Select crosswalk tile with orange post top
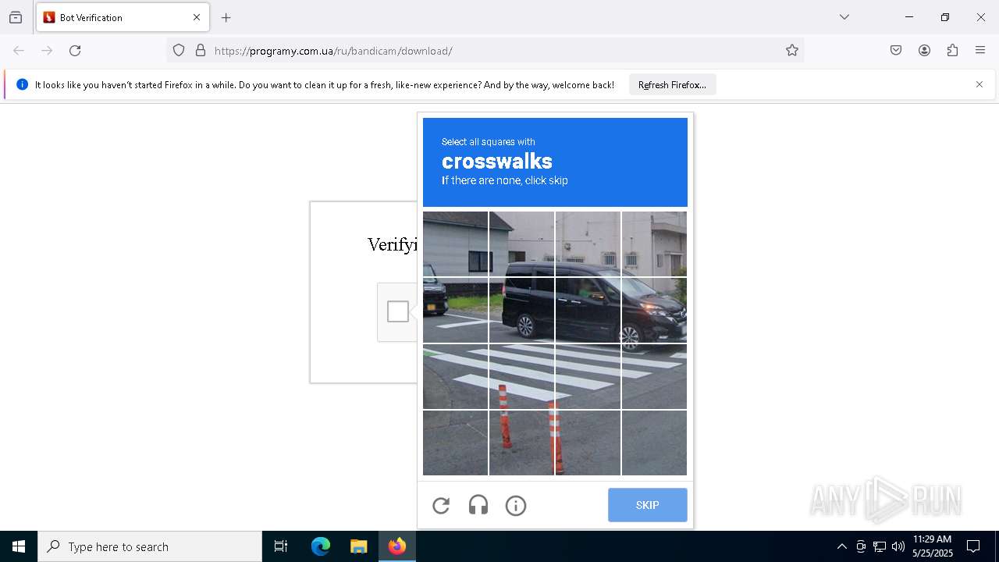The width and height of the screenshot is (999, 562). 521,376
